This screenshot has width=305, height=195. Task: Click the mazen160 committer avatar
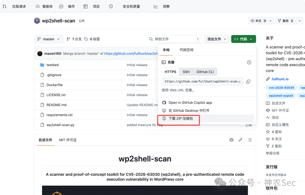pyautogui.click(x=40, y=53)
